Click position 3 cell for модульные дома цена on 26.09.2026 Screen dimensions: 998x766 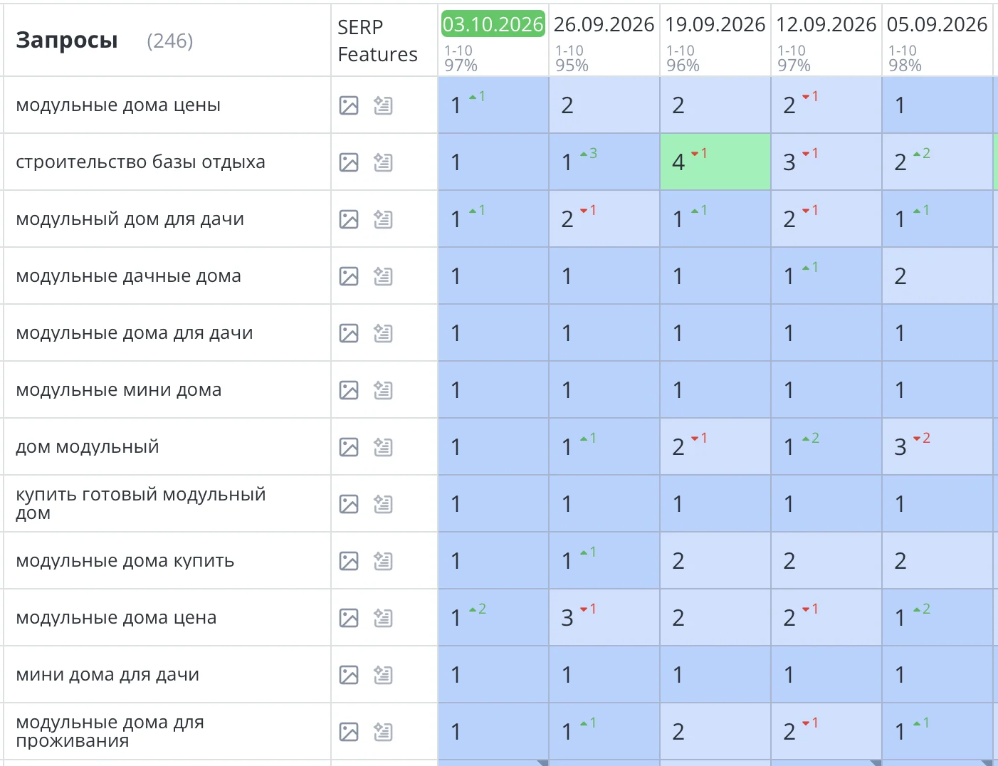(604, 617)
